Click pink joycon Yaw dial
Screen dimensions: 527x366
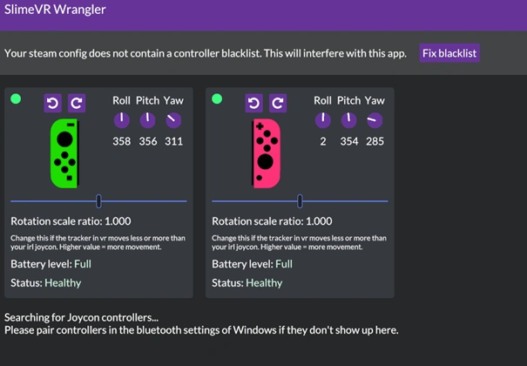(375, 119)
